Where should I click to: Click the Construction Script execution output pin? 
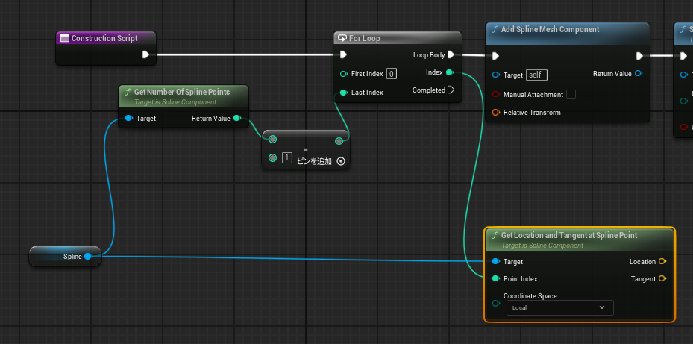point(145,54)
